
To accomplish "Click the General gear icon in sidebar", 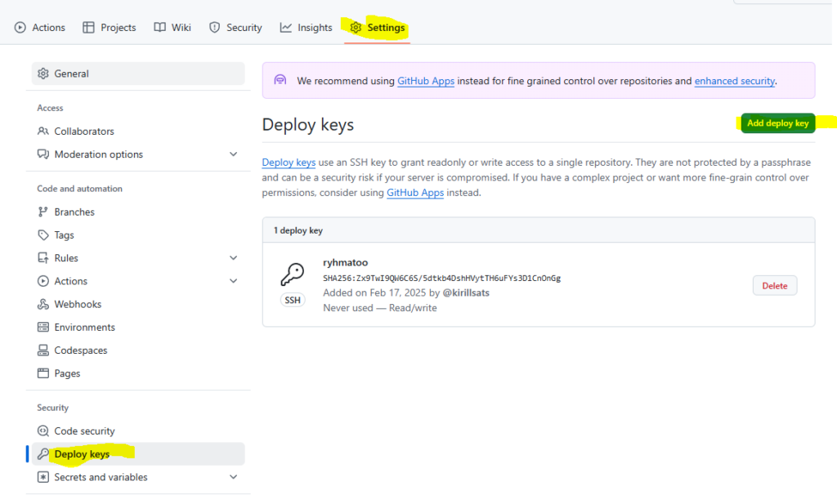I will point(43,74).
